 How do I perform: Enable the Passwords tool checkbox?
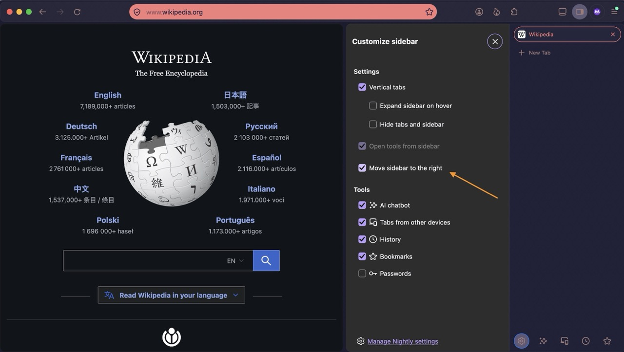coord(362,274)
